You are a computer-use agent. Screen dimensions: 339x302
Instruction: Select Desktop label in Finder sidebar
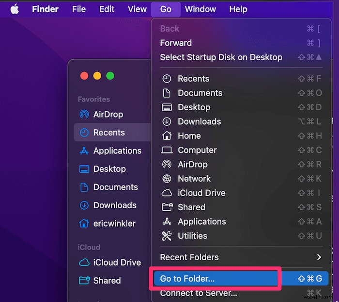coord(109,169)
